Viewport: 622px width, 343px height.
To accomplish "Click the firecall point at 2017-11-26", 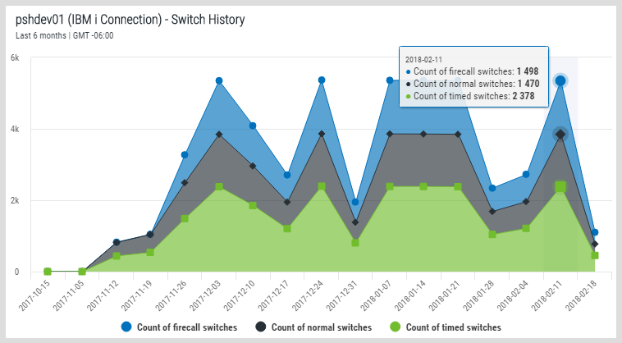I will pos(185,155).
